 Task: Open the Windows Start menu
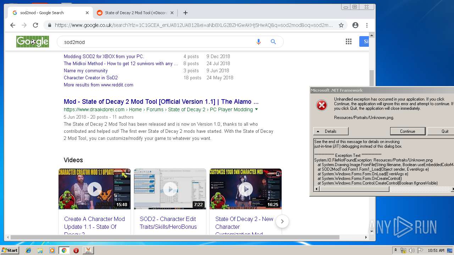(10, 250)
